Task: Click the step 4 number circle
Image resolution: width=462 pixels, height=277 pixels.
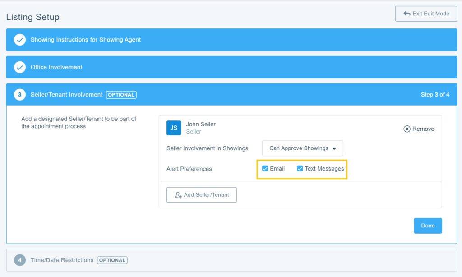Action: 19,260
